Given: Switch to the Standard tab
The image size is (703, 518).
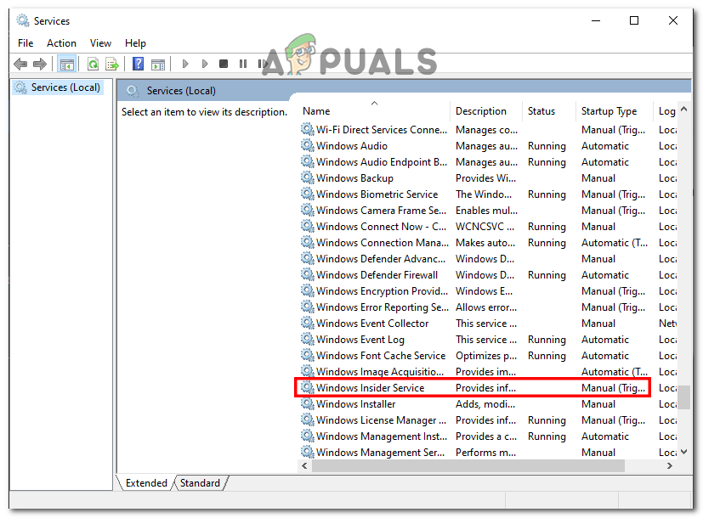Looking at the screenshot, I should (200, 482).
